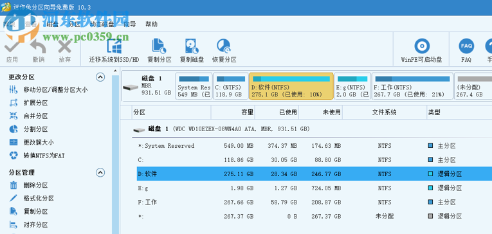
Task: Sort by 分区 column header
Action: point(171,113)
